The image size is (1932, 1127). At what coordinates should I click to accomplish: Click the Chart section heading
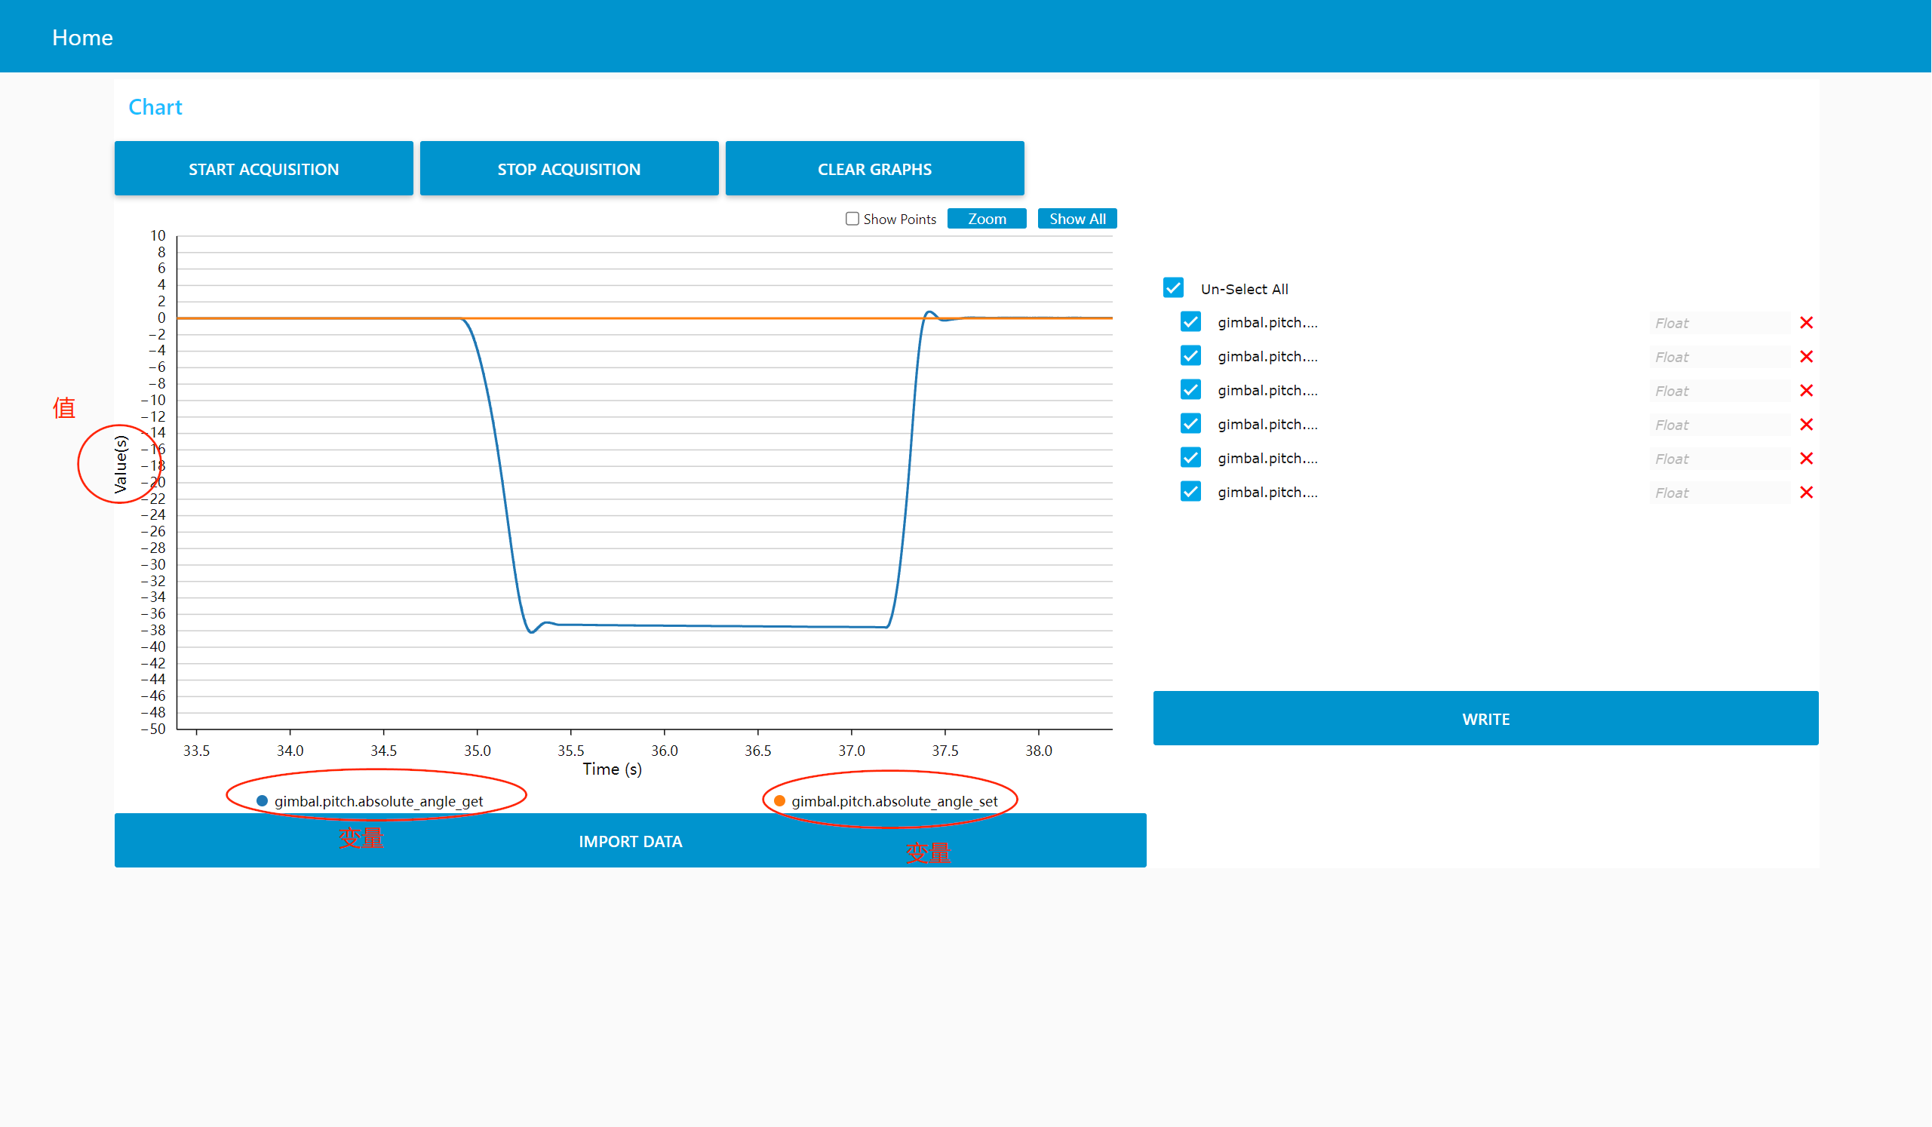[155, 106]
